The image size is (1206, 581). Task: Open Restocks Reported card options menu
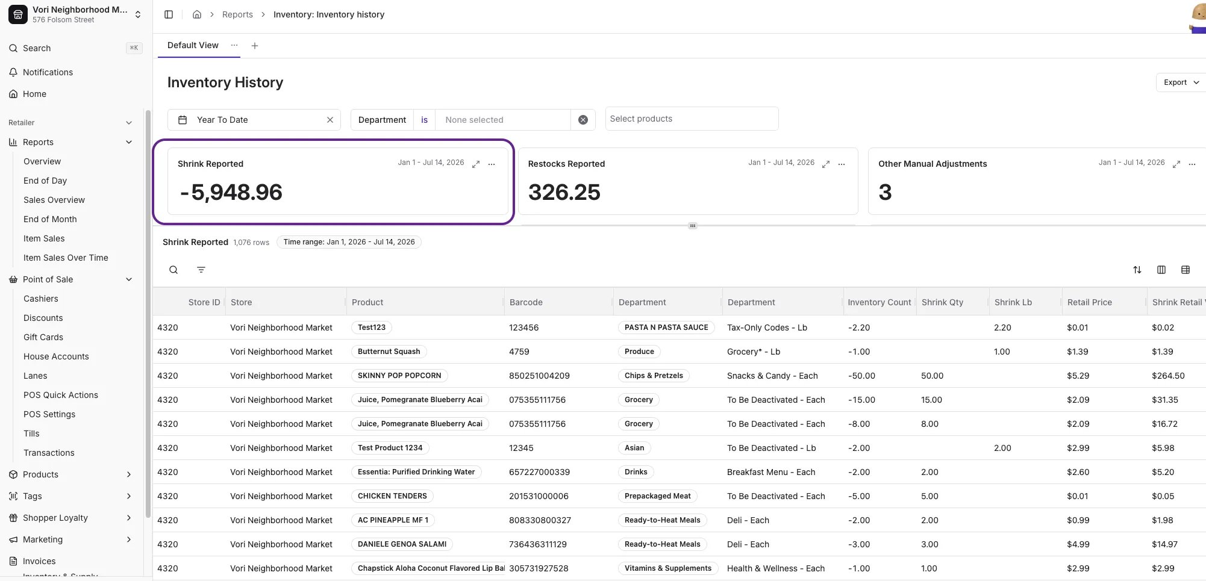pyautogui.click(x=842, y=164)
